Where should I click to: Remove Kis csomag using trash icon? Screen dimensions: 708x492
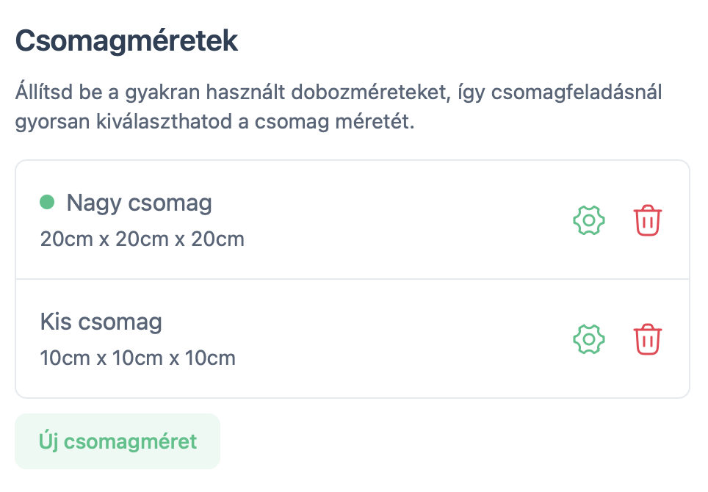click(x=648, y=339)
